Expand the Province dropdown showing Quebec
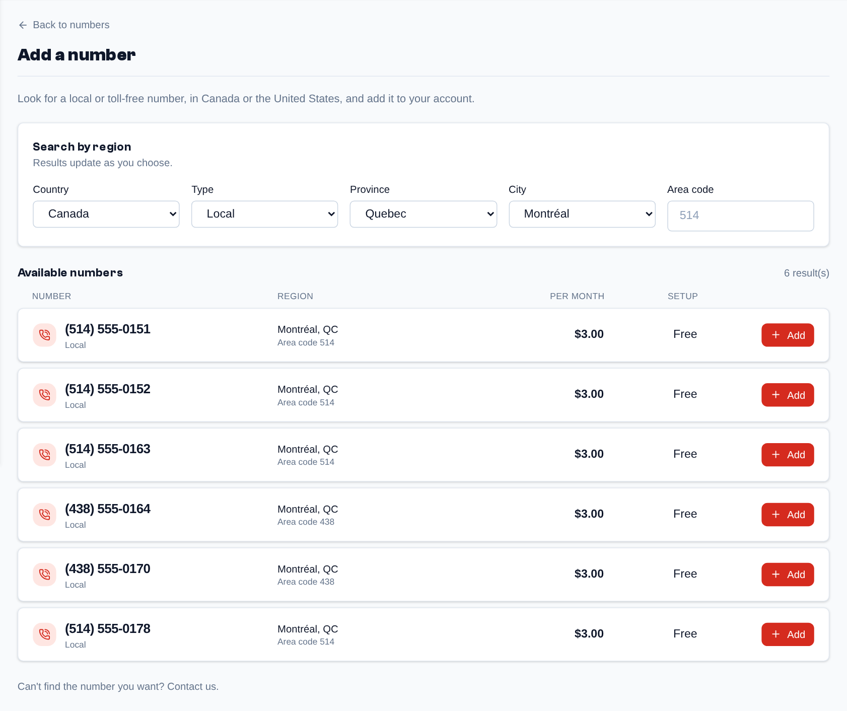Image resolution: width=847 pixels, height=711 pixels. click(423, 214)
